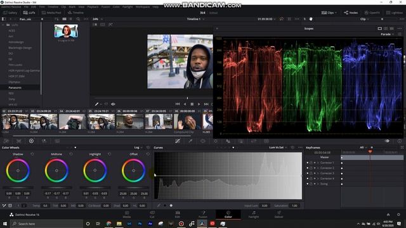The image size is (406, 228).
Task: Toggle the OpenFX panel button
Action: [x=372, y=13]
